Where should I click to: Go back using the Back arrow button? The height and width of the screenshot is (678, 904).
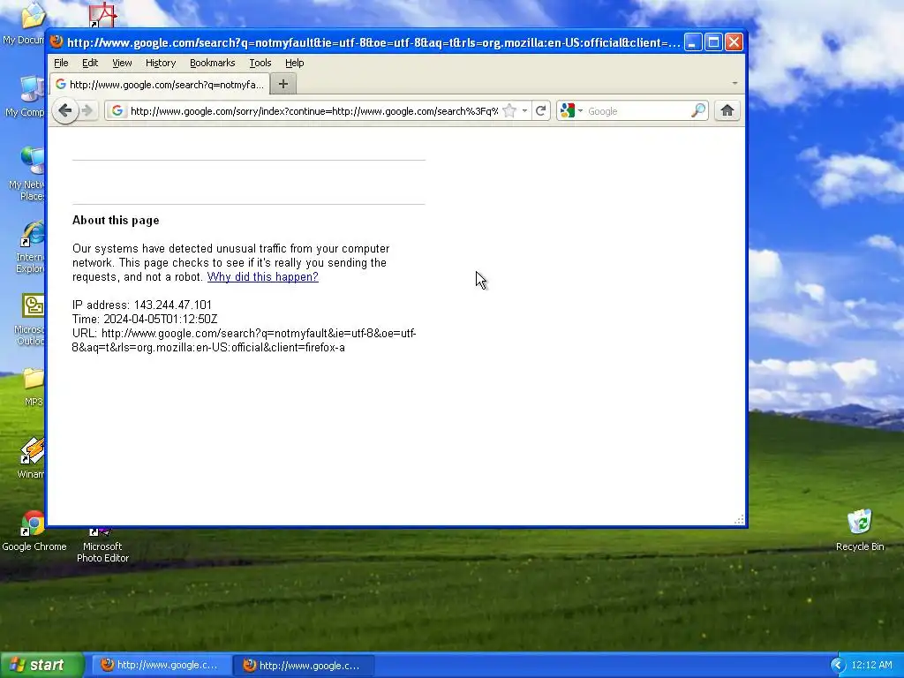click(65, 110)
